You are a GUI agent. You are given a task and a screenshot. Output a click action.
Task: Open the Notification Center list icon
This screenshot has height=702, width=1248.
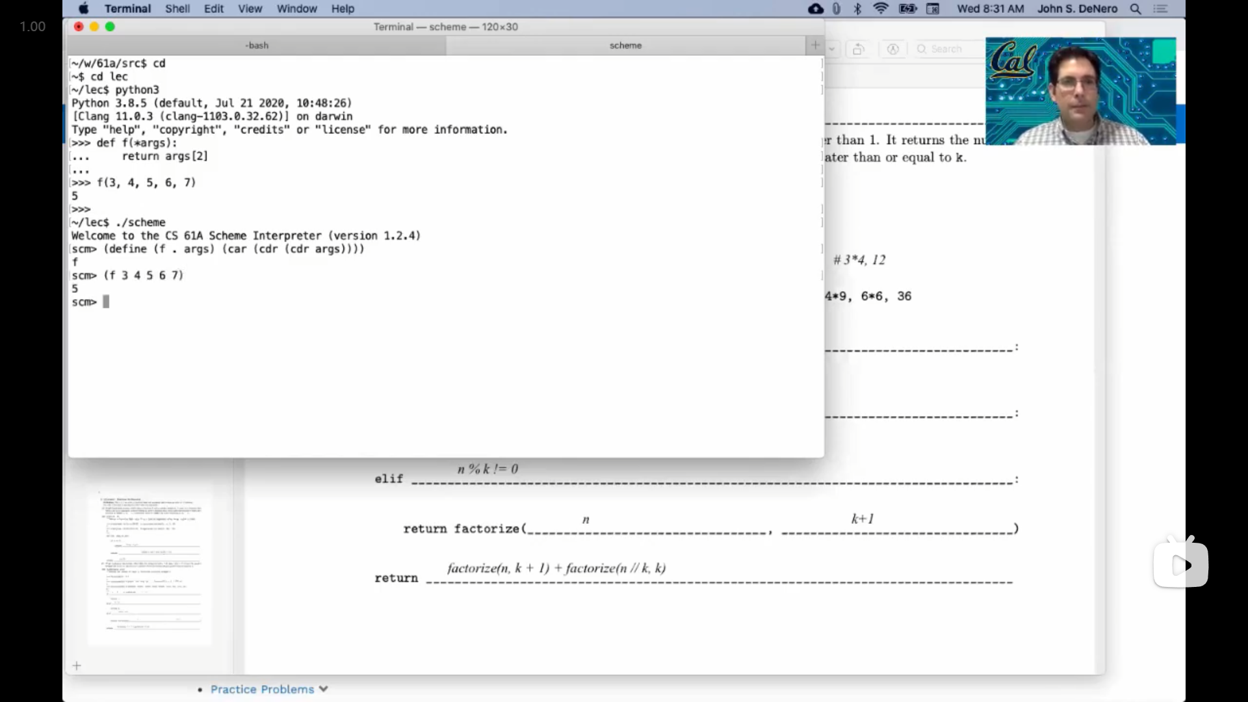point(1161,8)
